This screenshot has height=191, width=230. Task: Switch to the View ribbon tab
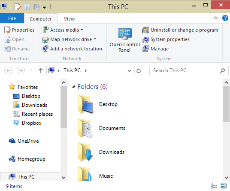pyautogui.click(x=69, y=19)
